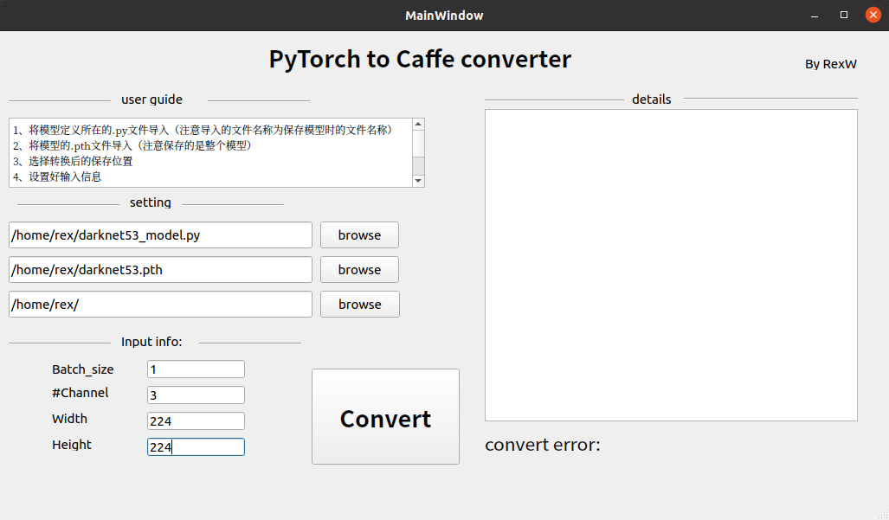
Task: Focus the darknet53.pth file path field
Action: point(160,270)
